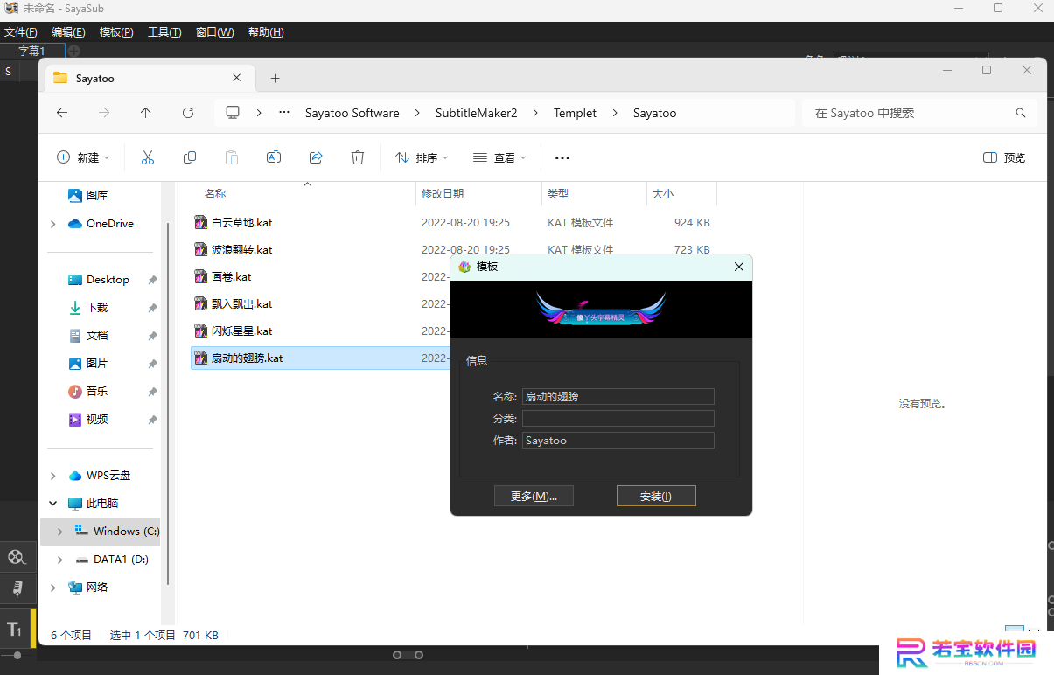Expand the WPS云盘 tree node
Image resolution: width=1054 pixels, height=675 pixels.
[x=53, y=476]
